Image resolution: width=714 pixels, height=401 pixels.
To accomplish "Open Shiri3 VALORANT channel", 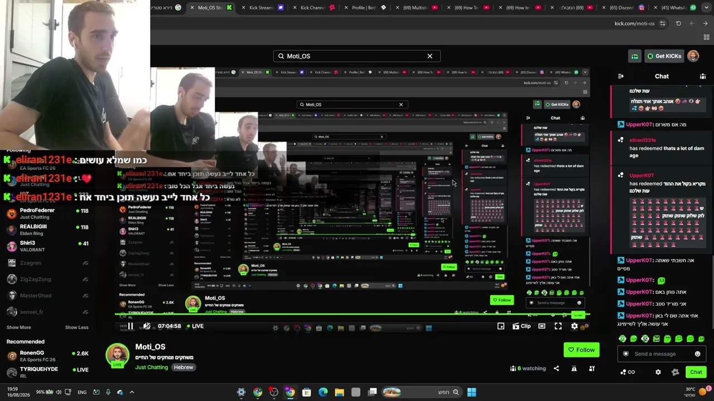I will tap(47, 246).
